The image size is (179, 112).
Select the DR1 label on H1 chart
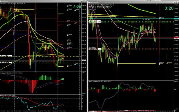click(x=76, y=23)
